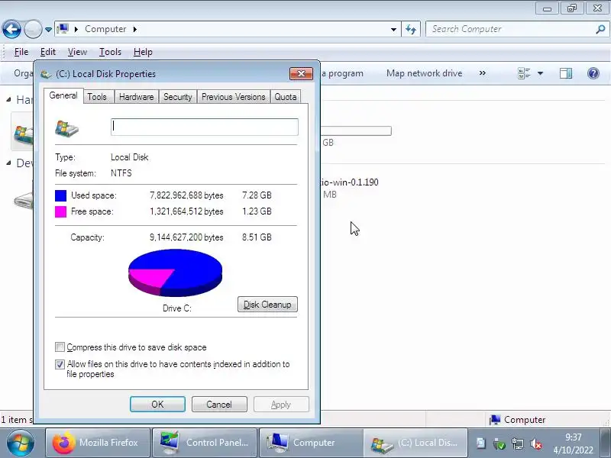Click the muted volume tray icon
This screenshot has height=458, width=611.
[x=536, y=443]
